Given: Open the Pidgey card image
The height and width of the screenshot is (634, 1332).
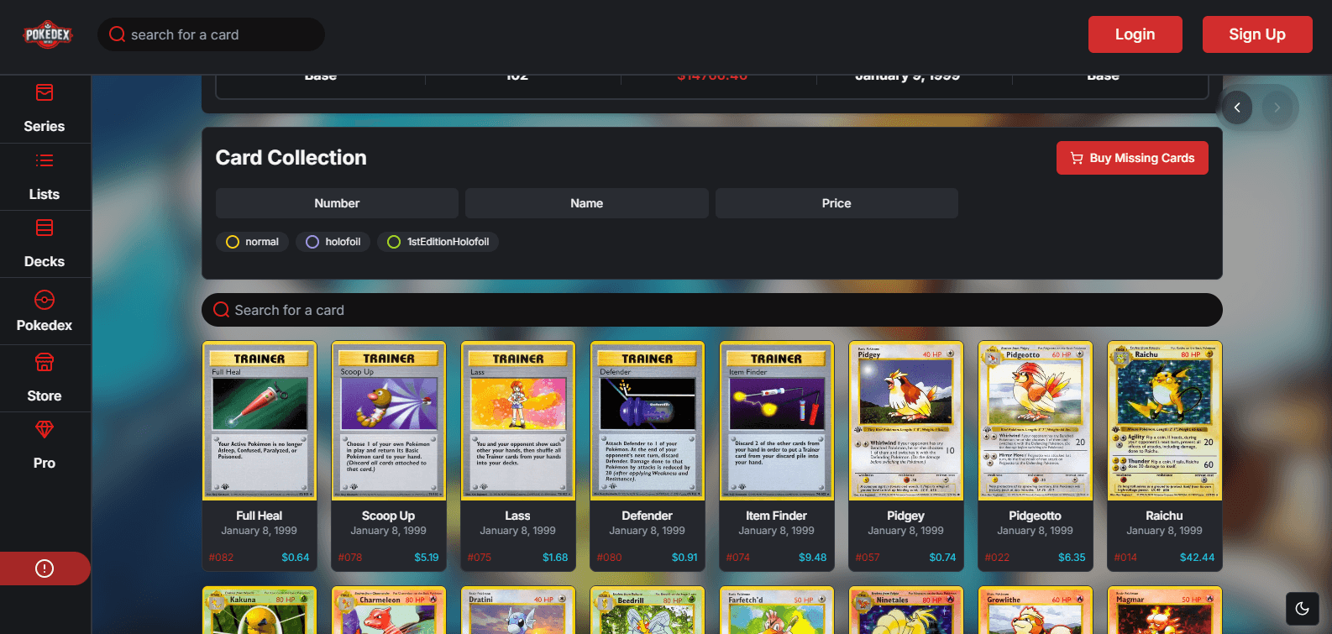Looking at the screenshot, I should point(906,420).
